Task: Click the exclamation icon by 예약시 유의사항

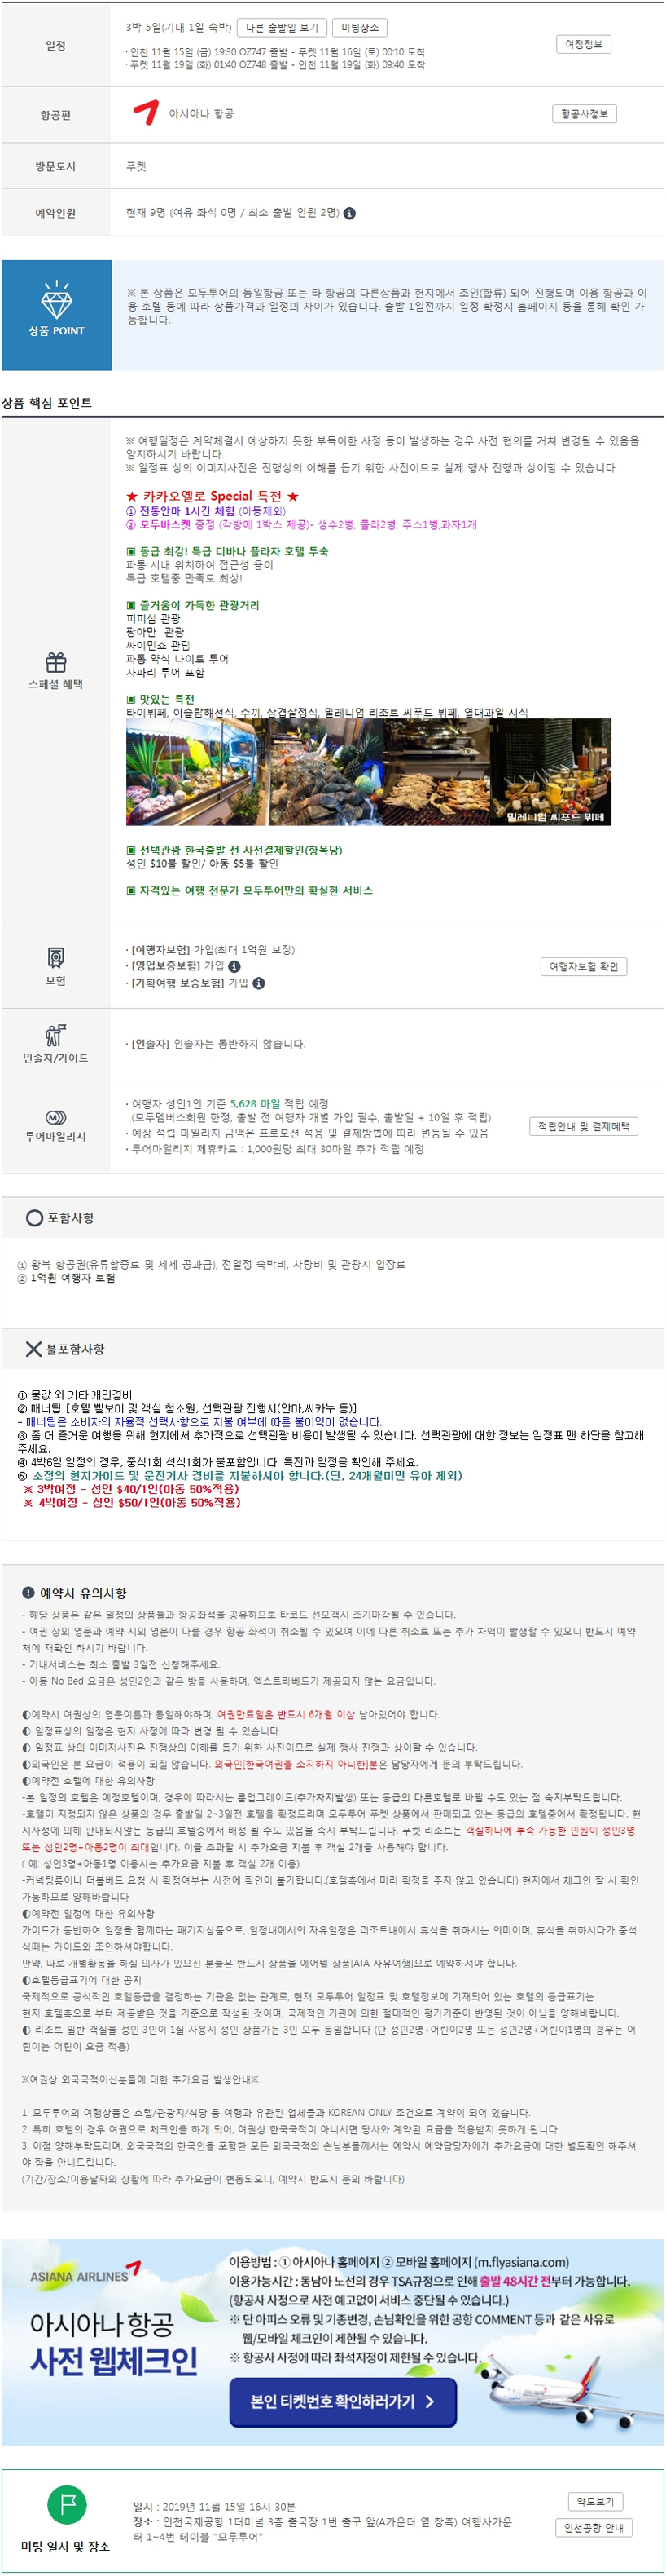Action: [28, 1593]
